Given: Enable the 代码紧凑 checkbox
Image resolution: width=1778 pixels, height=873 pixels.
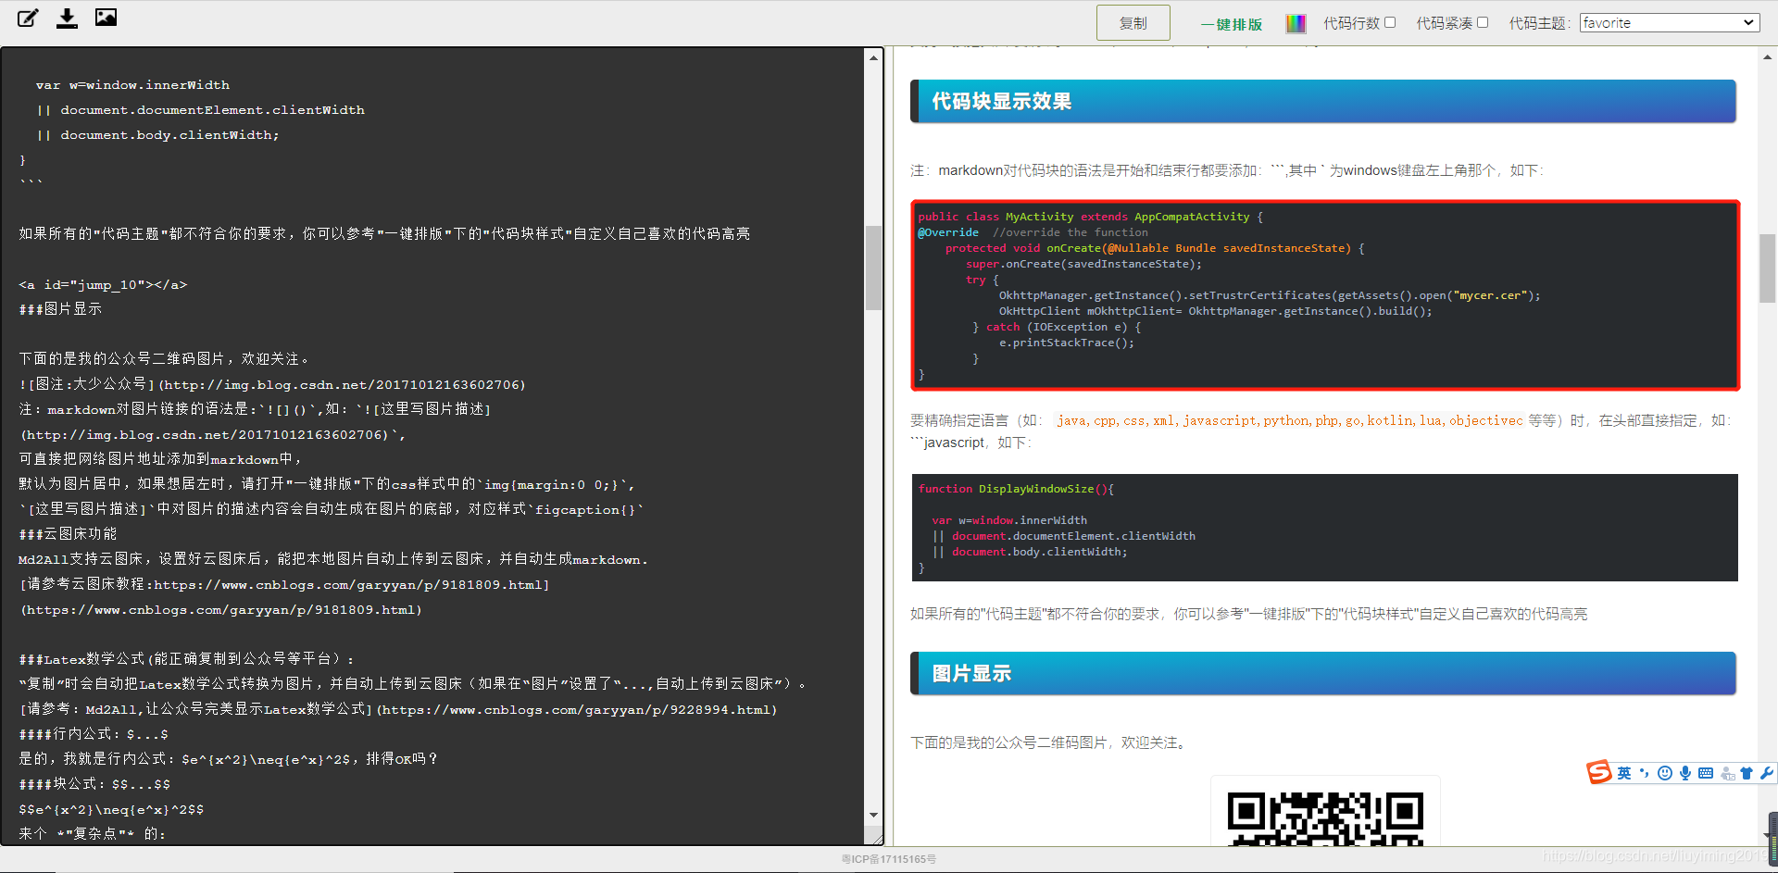Looking at the screenshot, I should pos(1483,22).
